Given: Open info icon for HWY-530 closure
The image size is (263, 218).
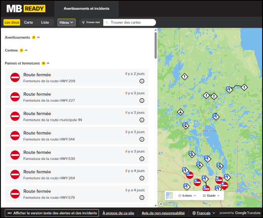Looking at the screenshot, I should [x=142, y=159].
